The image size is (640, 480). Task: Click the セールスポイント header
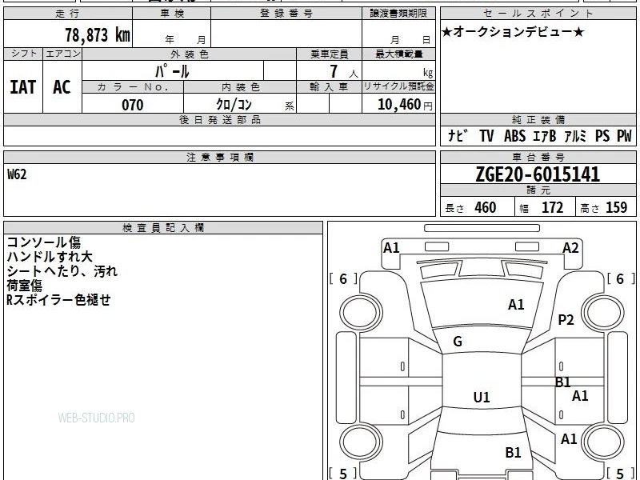(538, 14)
